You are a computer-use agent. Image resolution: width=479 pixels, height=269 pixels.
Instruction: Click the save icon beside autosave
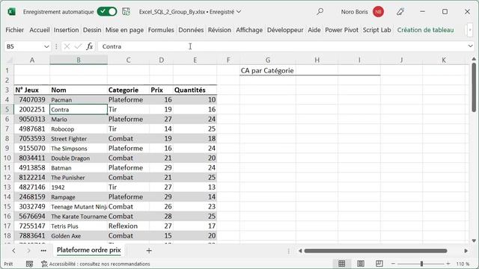(x=126, y=12)
